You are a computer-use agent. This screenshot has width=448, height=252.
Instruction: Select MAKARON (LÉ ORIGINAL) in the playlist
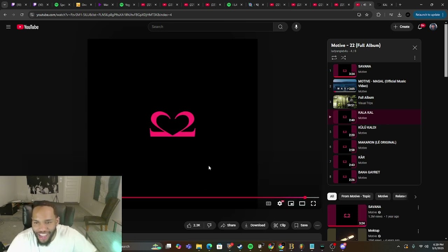[x=374, y=147]
